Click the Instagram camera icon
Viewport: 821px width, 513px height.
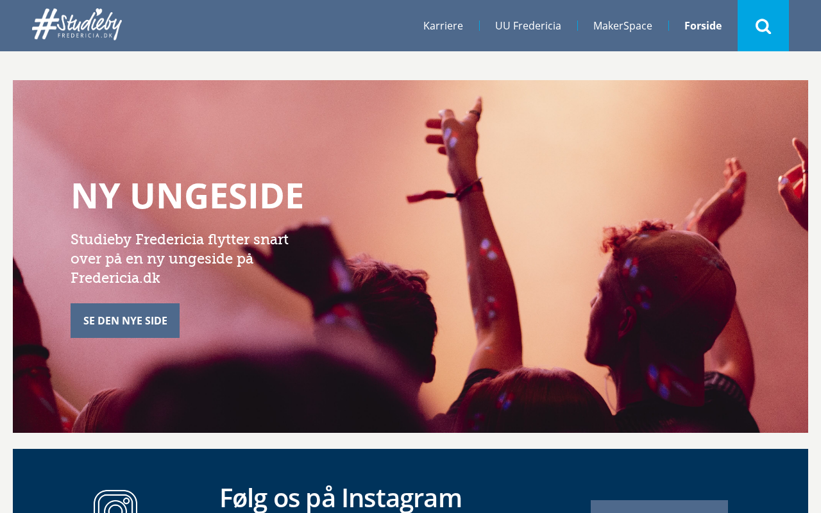(x=115, y=501)
